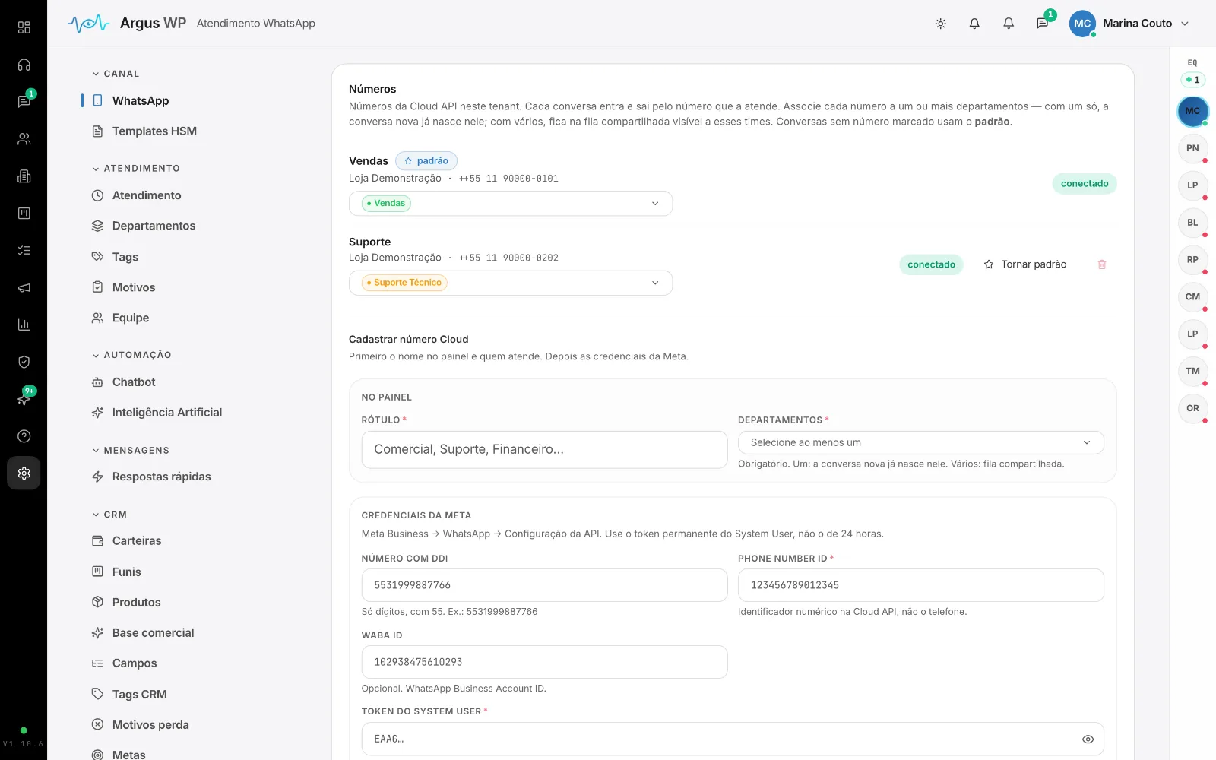Image resolution: width=1216 pixels, height=760 pixels.
Task: Open the settings gear icon in left rail
Action: (24, 473)
